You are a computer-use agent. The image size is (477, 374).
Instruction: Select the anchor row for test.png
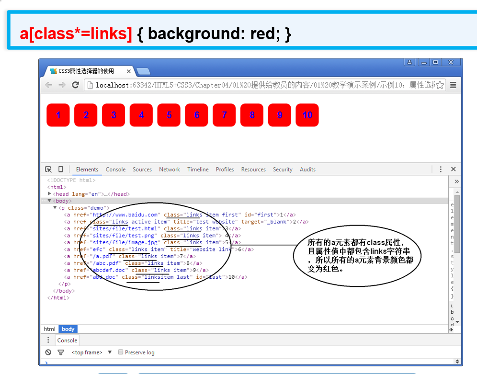(152, 236)
